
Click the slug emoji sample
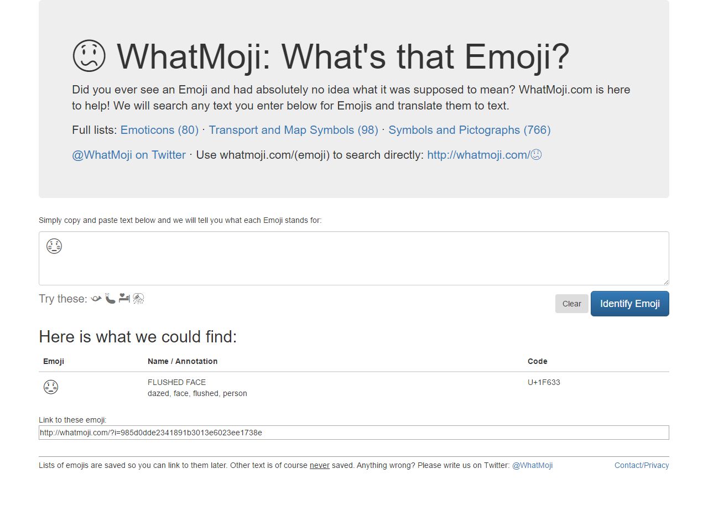[x=110, y=299]
